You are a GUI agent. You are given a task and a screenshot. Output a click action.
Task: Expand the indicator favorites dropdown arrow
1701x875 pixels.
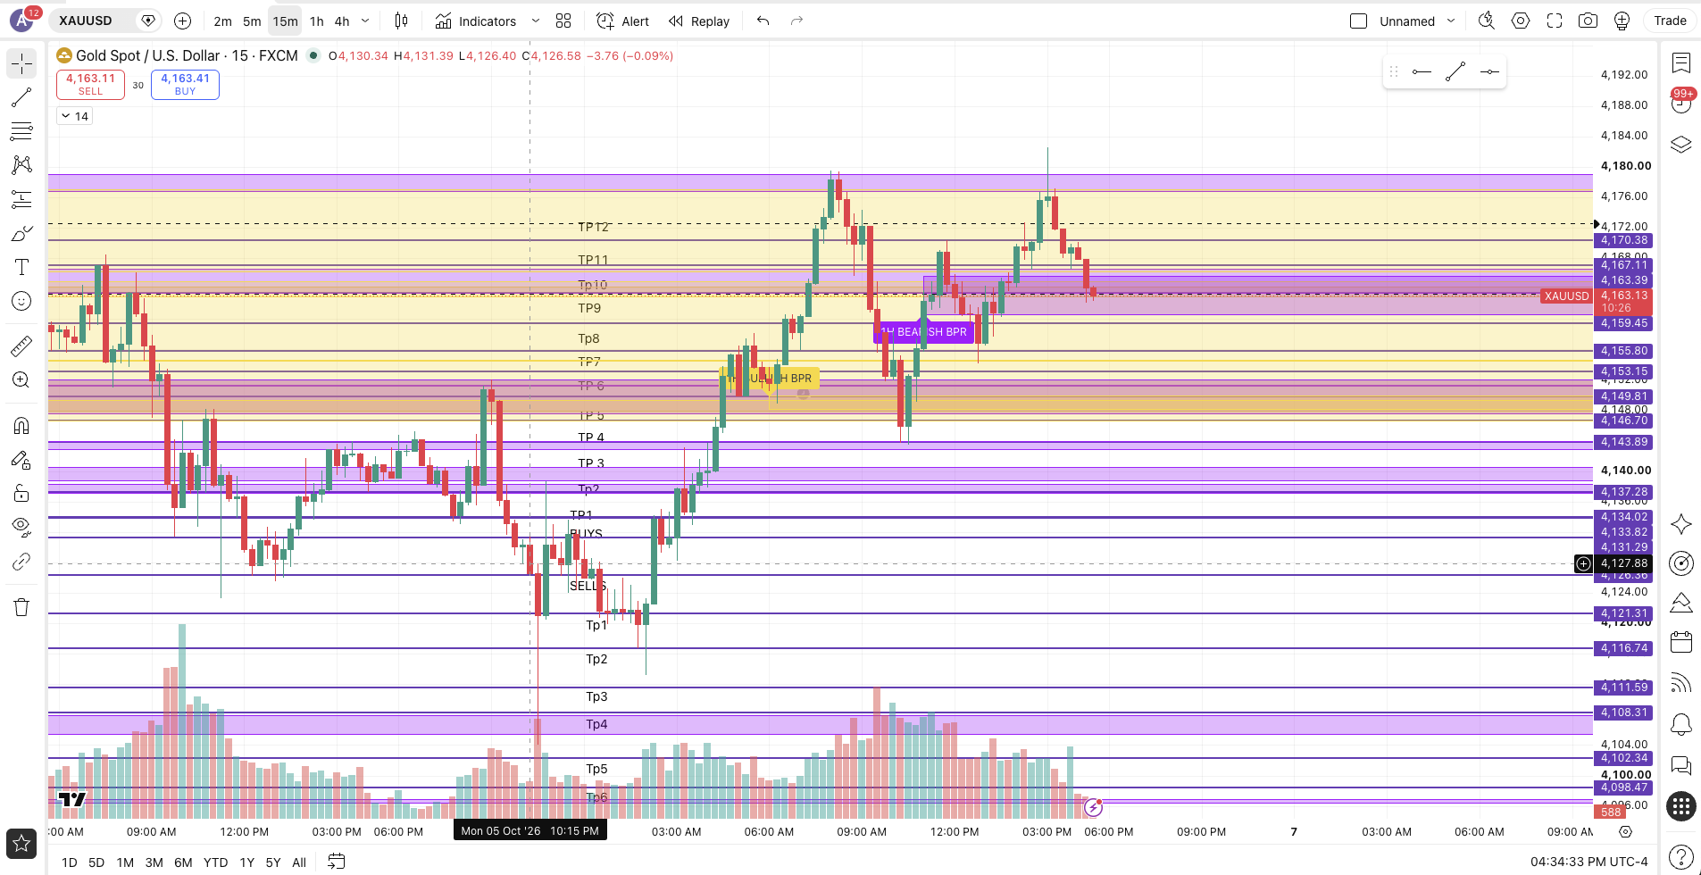pos(536,21)
